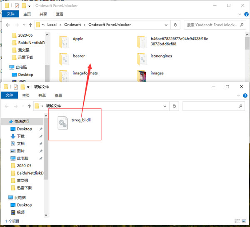
Task: Open 视频 in 破解文件 navigation pane
Action: (21, 212)
